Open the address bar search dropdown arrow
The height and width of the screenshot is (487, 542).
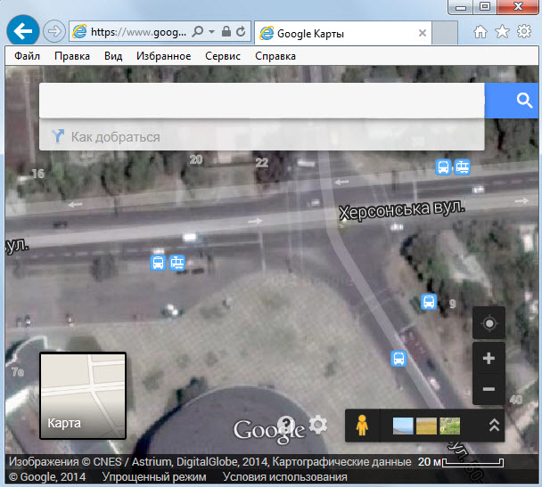[211, 32]
